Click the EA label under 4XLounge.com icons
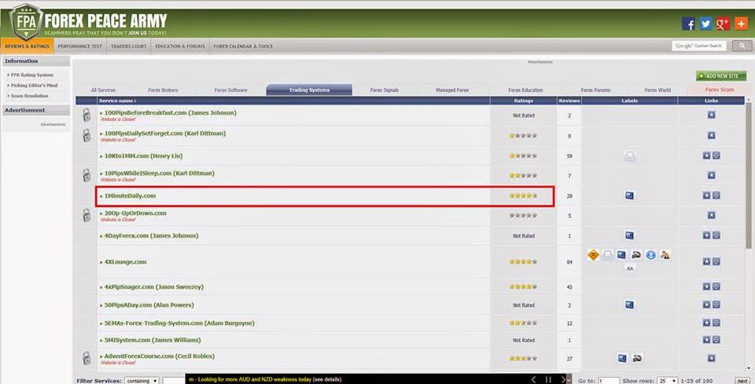The height and width of the screenshot is (384, 755). 630,268
